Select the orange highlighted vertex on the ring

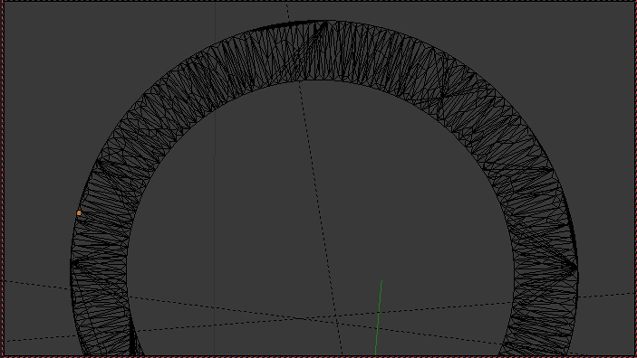click(x=79, y=213)
